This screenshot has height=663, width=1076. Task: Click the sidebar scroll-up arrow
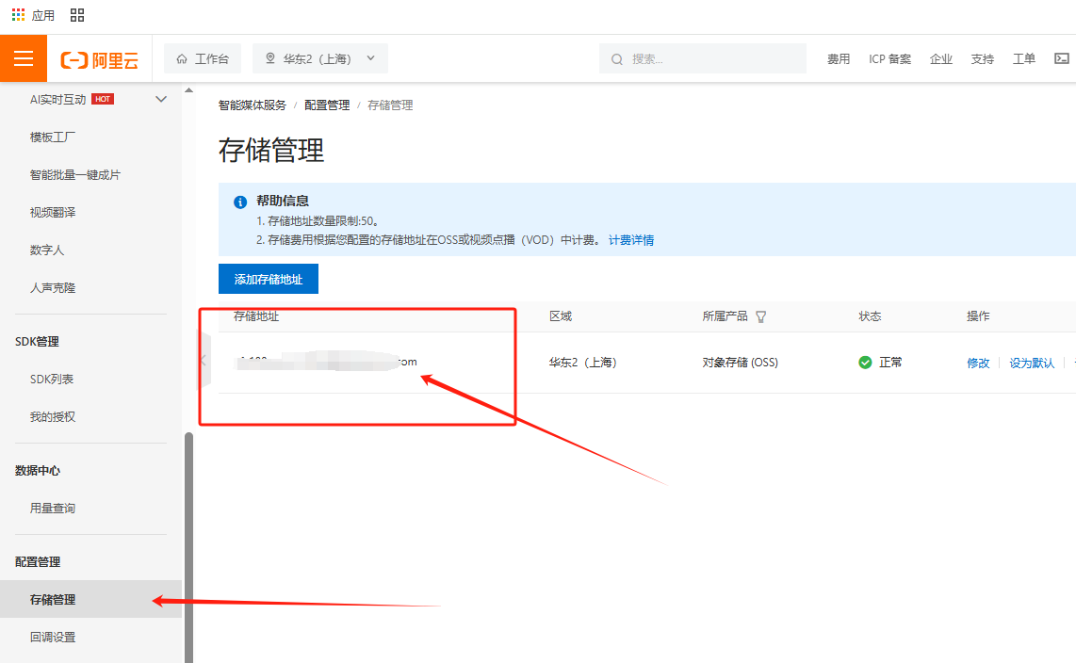coord(188,90)
